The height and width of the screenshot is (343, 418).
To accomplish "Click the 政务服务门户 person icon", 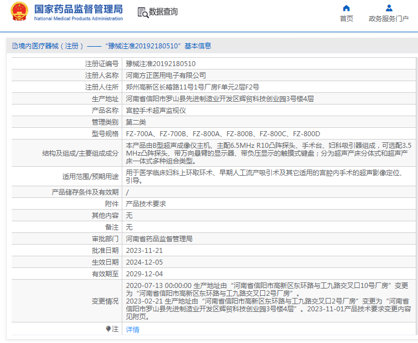I will tap(389, 8).
